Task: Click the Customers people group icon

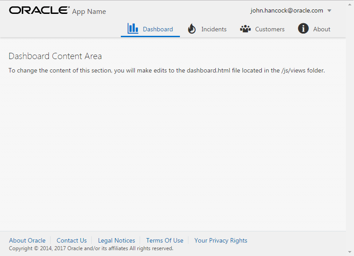Action: click(x=245, y=29)
